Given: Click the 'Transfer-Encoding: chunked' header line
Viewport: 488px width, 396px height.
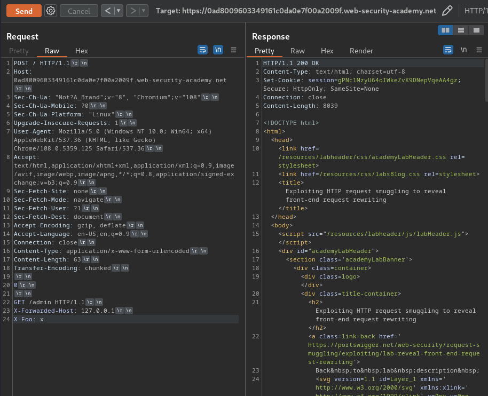Looking at the screenshot, I should (x=62, y=268).
